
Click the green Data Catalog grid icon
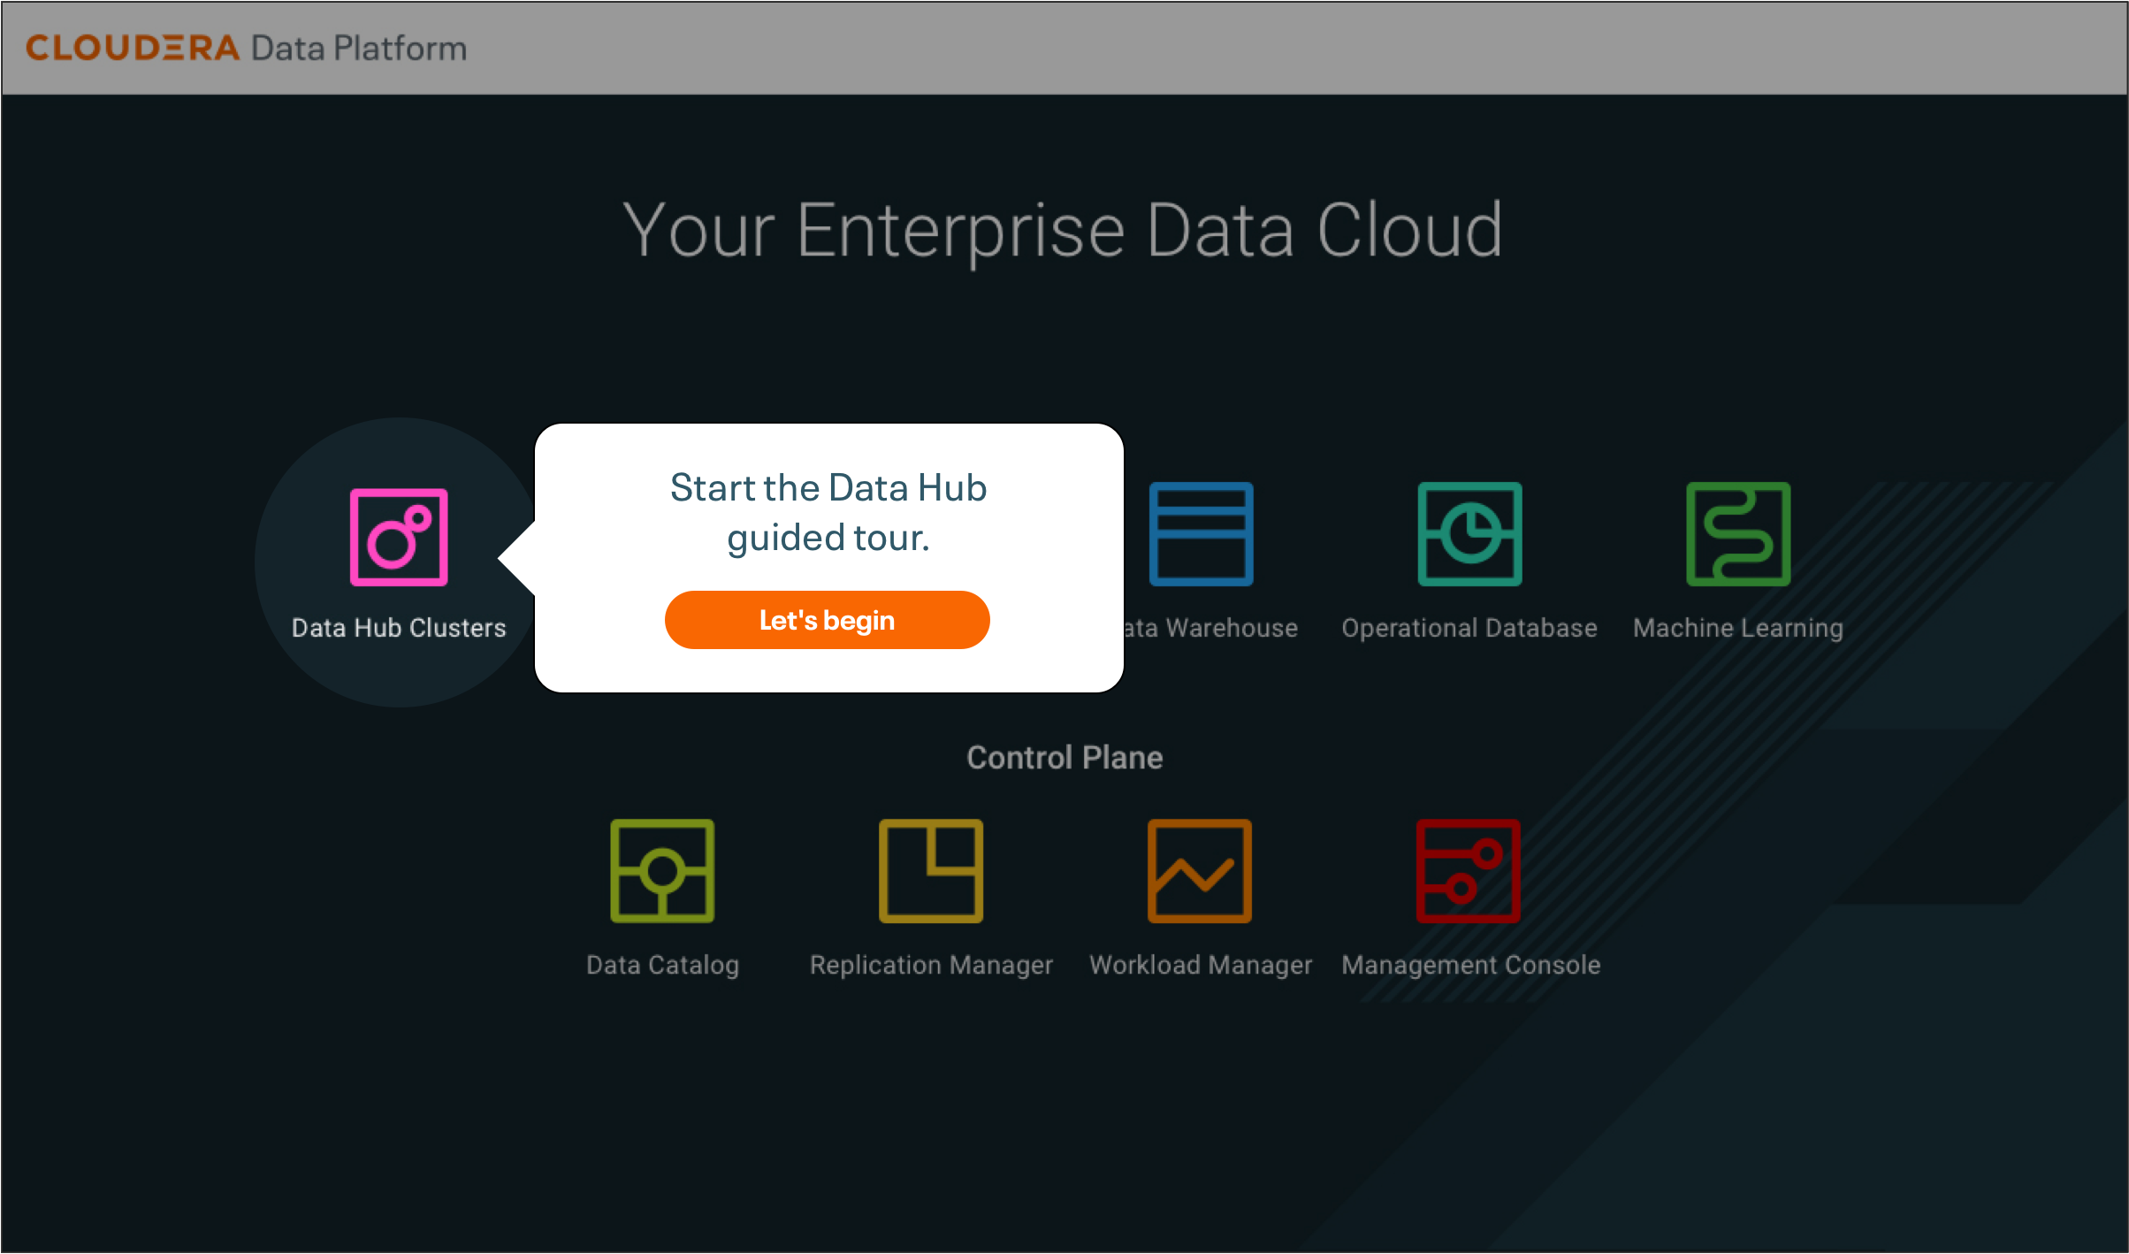[x=663, y=871]
